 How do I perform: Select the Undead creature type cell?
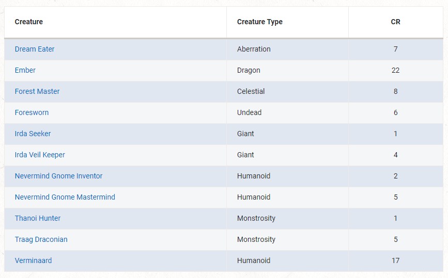pos(249,112)
